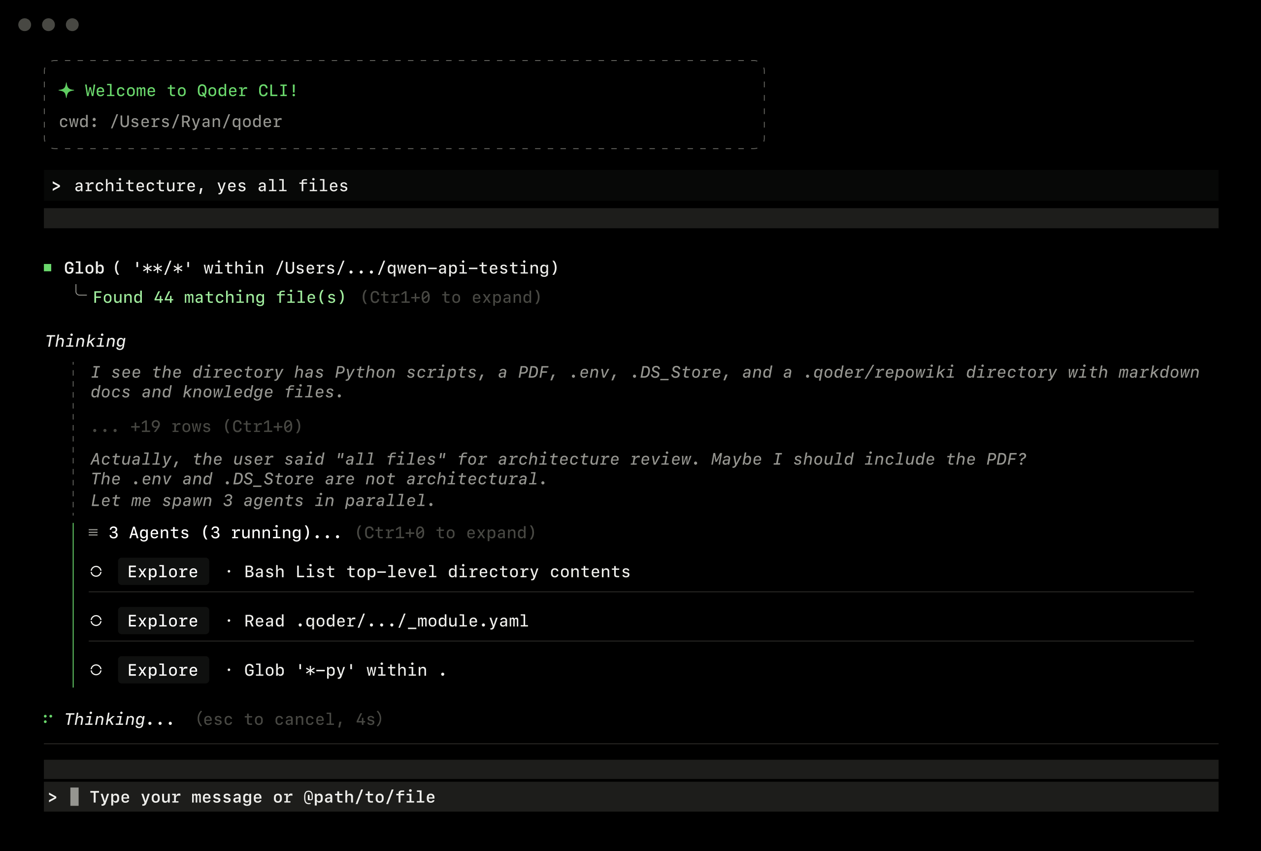Click the 'Welcome to Qoder CLI!' heading

pos(192,91)
